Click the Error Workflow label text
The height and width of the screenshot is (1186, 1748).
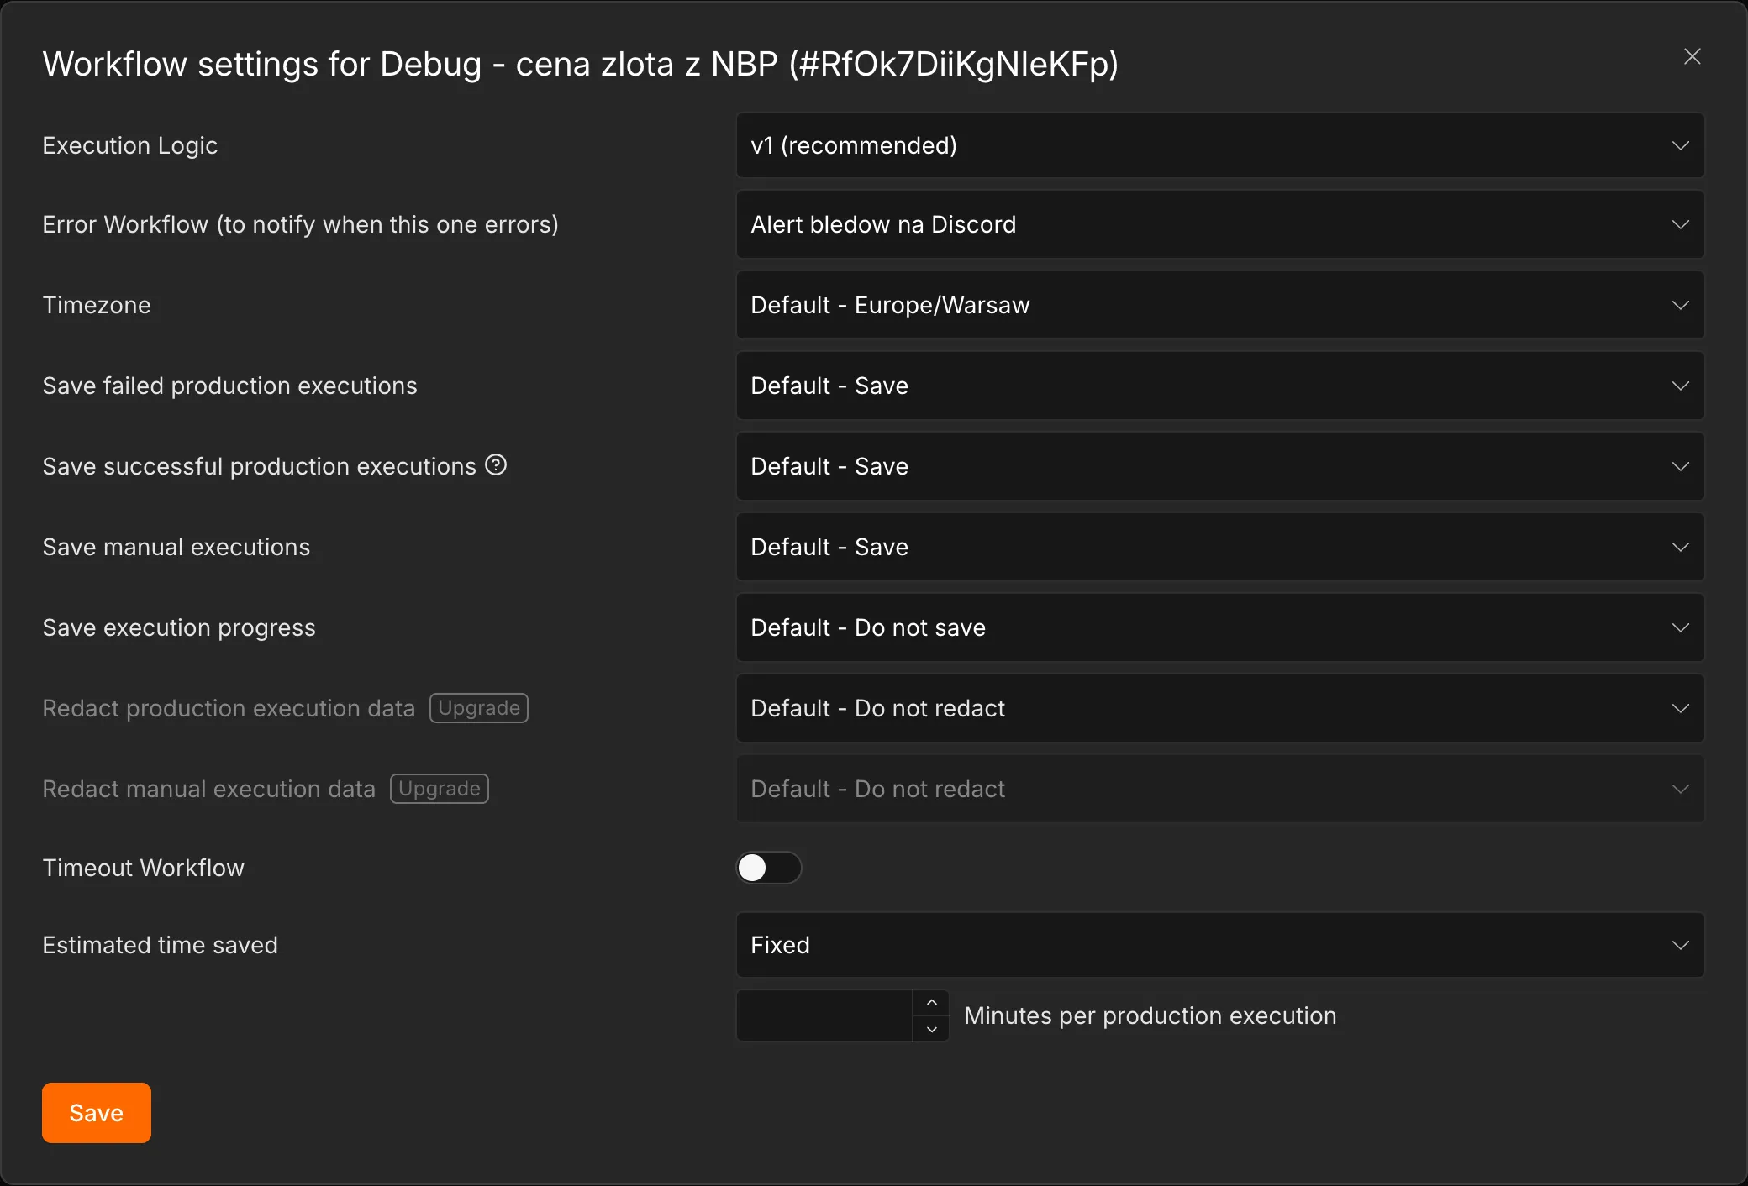(x=301, y=224)
